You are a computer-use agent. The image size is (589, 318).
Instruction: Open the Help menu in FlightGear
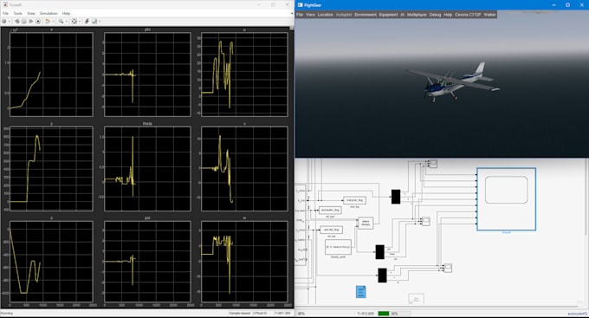(x=448, y=15)
